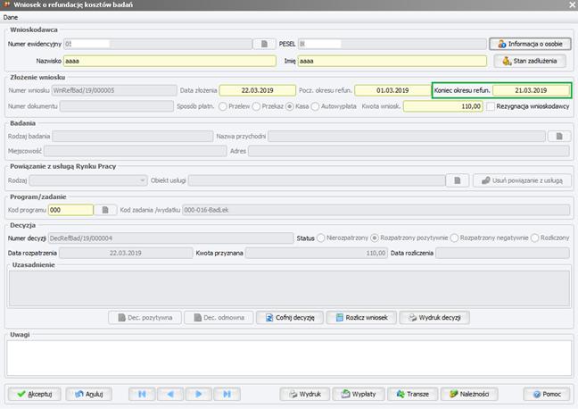
Task: Click Koniec okresu refun. date field
Action: coord(532,90)
